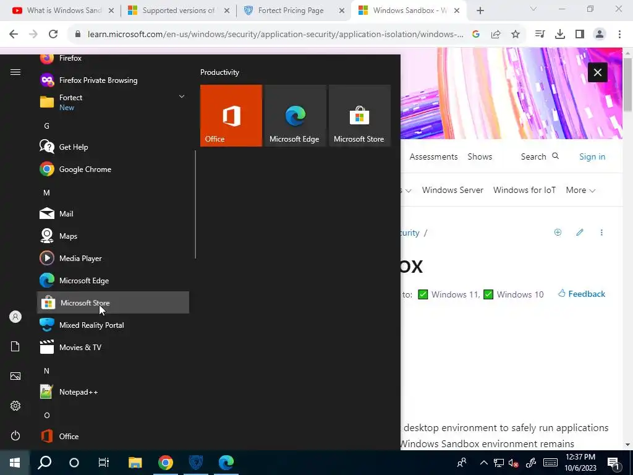Open File Explorer from the taskbar
This screenshot has width=633, height=475.
[135, 463]
